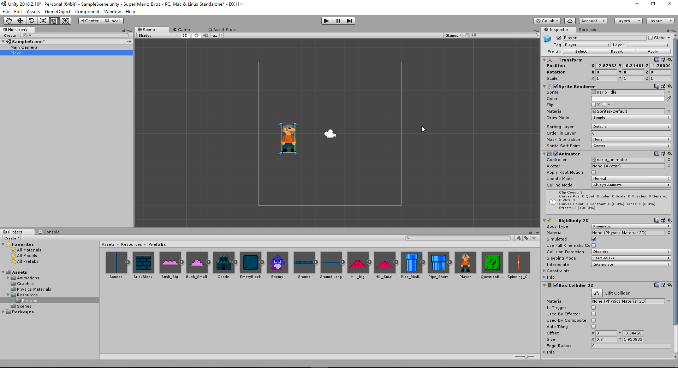Select the Enemy prefab
Viewport: 678px width, 368px height.
click(277, 262)
